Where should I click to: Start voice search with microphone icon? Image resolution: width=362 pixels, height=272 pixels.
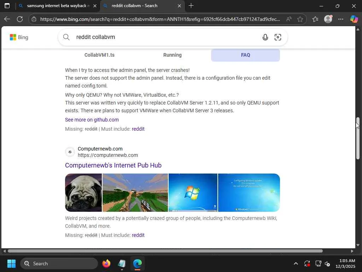265,37
